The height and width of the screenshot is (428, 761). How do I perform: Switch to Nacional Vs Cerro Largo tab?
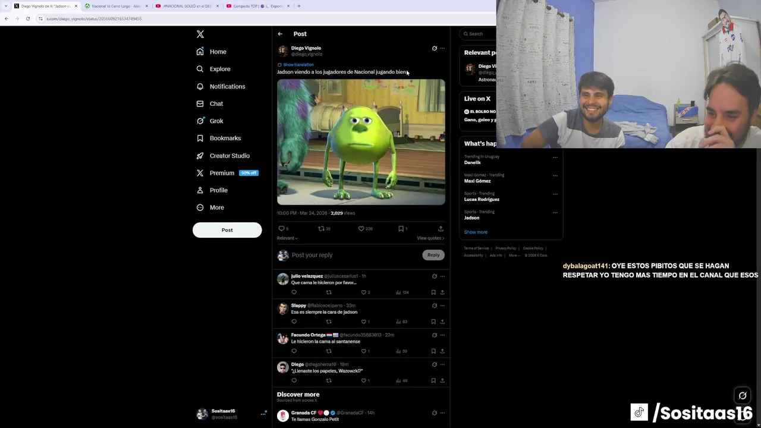coord(116,6)
